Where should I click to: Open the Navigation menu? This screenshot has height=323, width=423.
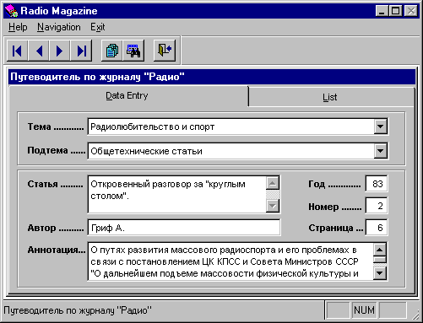coord(59,27)
